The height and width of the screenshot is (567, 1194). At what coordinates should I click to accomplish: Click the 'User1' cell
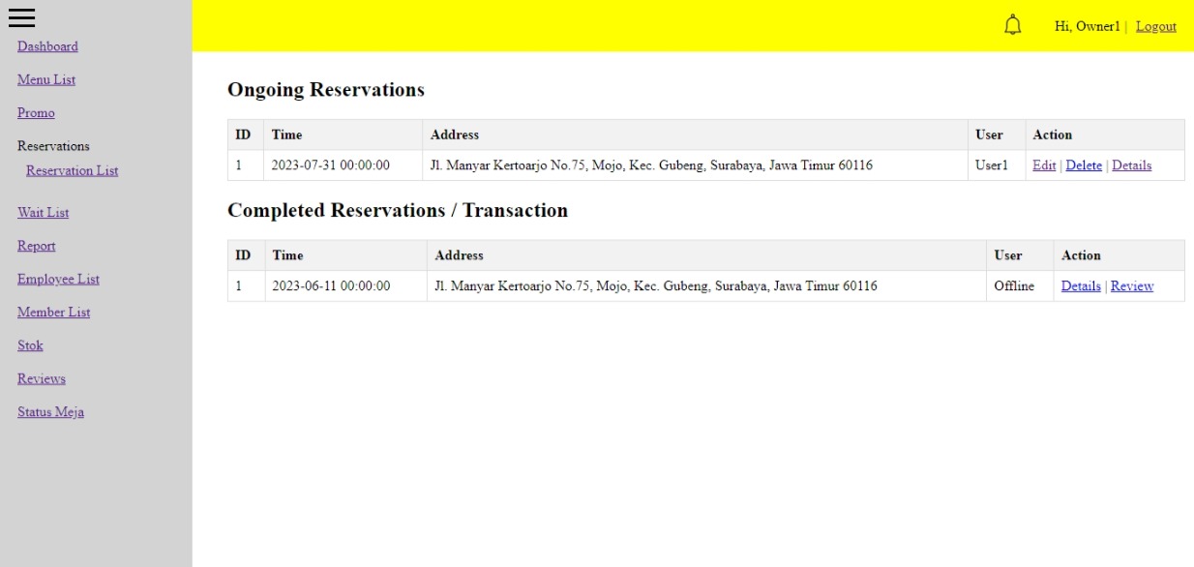pyautogui.click(x=996, y=165)
